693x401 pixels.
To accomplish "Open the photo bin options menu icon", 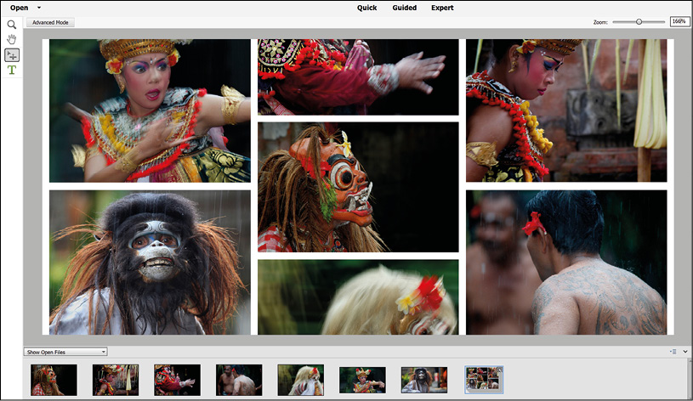I will click(x=673, y=352).
